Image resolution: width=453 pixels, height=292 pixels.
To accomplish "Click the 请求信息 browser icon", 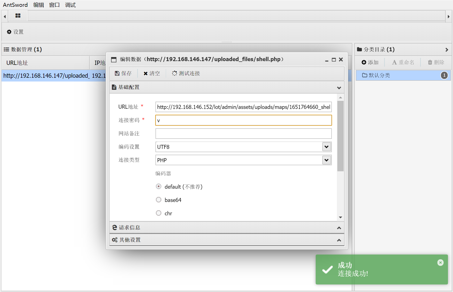I will [x=115, y=228].
